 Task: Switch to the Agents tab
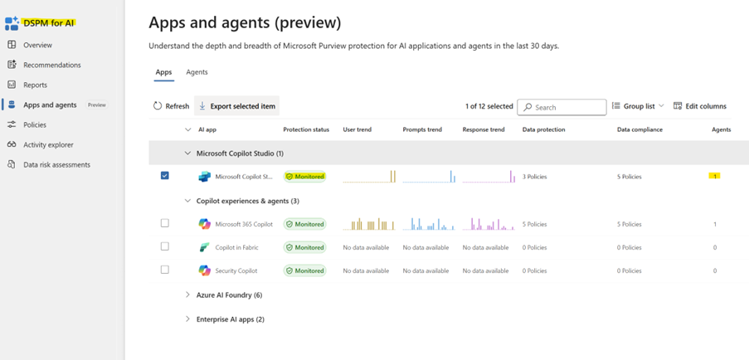point(197,72)
